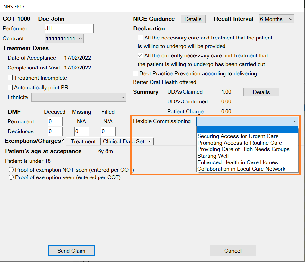Click the Cancel button

point(233,251)
